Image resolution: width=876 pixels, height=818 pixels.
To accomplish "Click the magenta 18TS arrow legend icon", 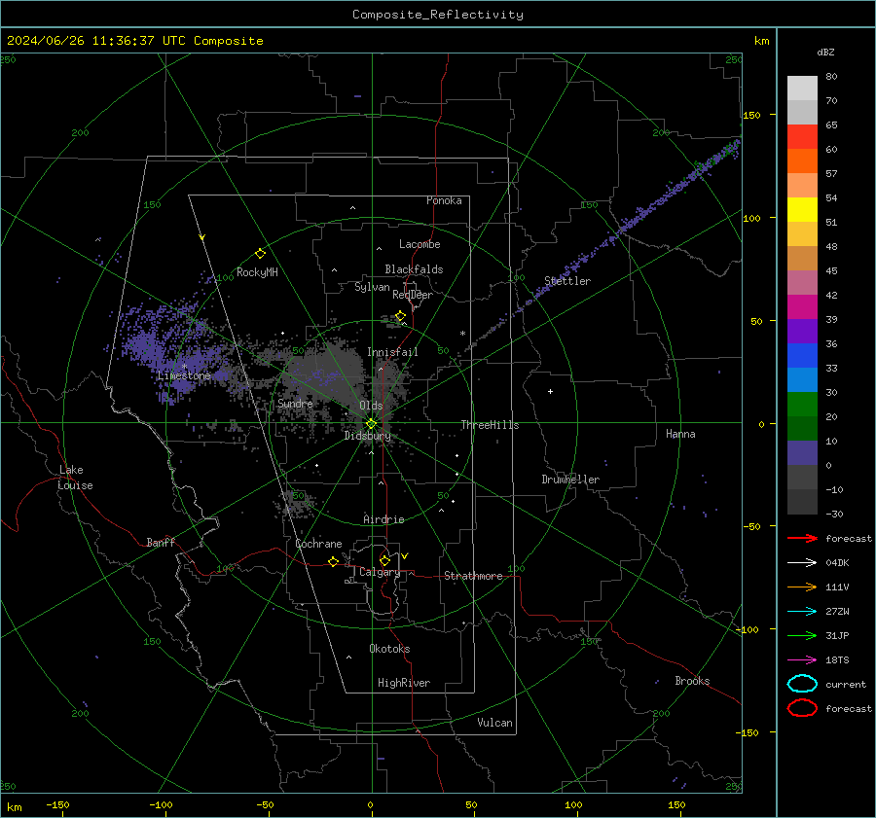I will point(802,660).
